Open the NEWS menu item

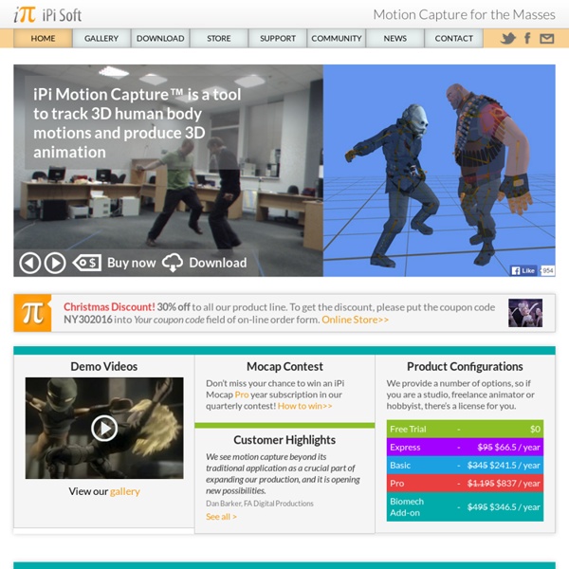tap(395, 38)
